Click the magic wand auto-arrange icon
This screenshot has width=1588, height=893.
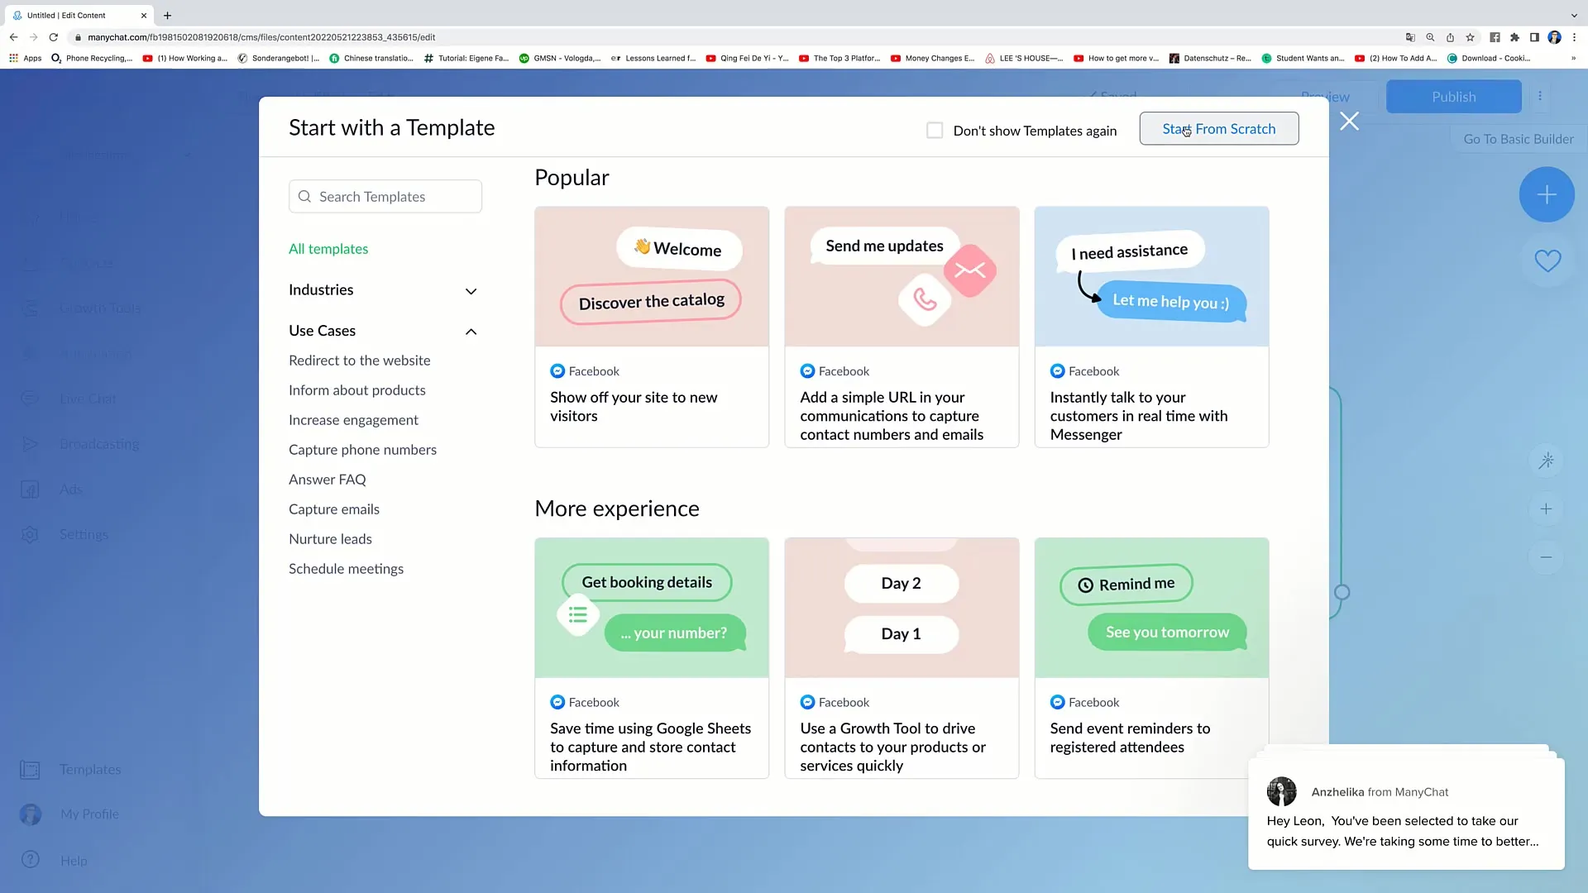[1546, 461]
